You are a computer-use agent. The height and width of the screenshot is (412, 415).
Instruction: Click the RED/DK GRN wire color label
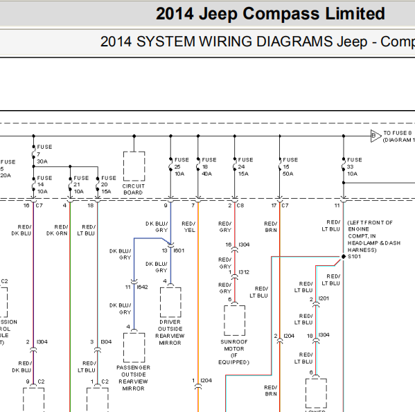58,231
